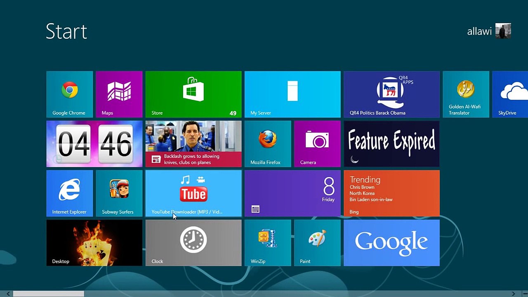528x297 pixels.
Task: Click the allawi user account name
Action: (479, 31)
